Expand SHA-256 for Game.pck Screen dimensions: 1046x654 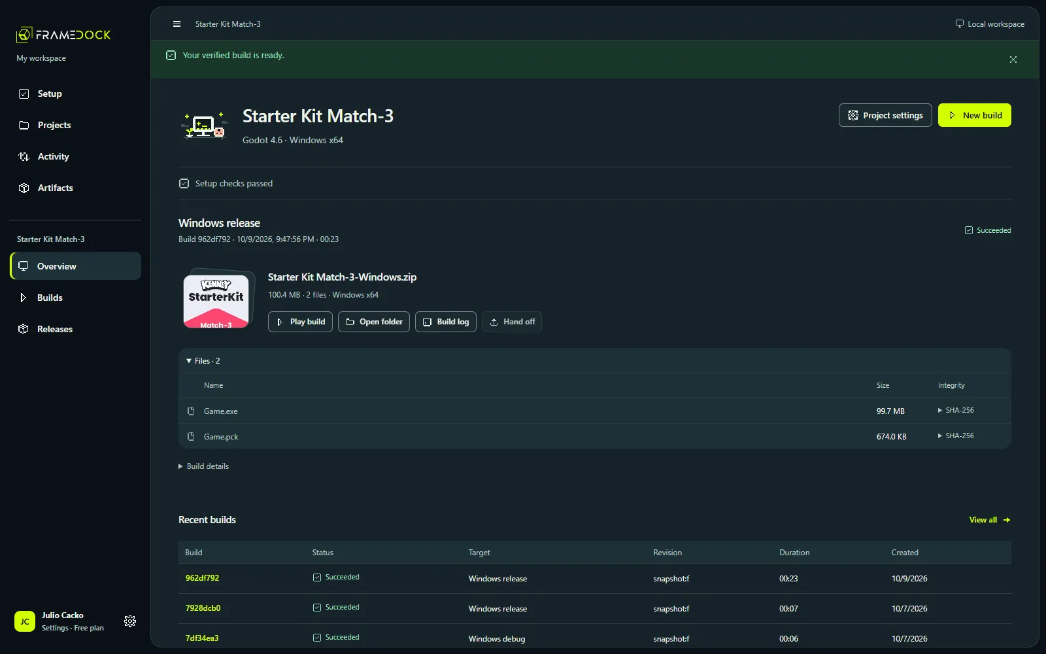tap(956, 436)
